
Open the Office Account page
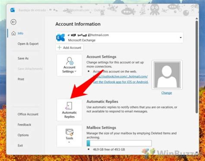point(28,114)
